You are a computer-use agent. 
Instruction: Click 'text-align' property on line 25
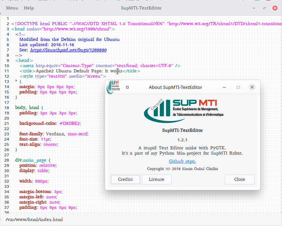29,144
